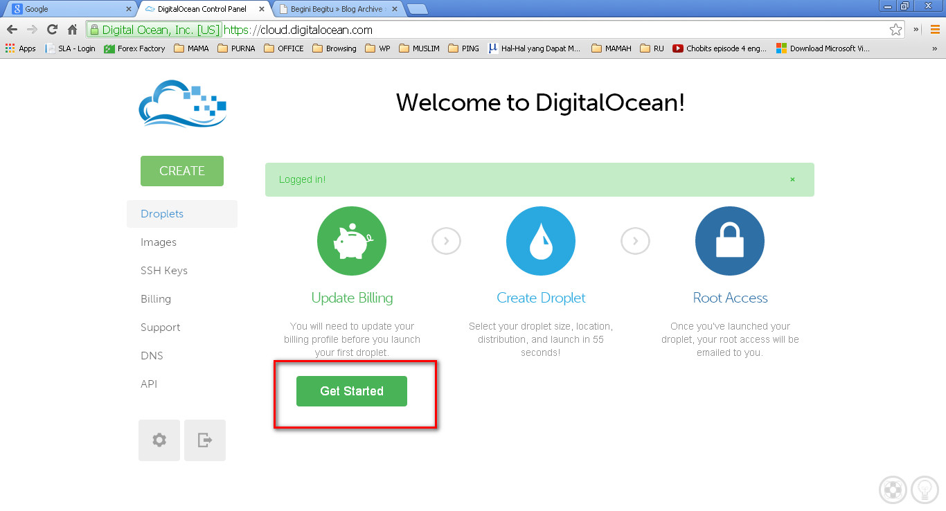Viewport: 946px width, 511px height.
Task: Select SSH Keys in the sidebar
Action: point(164,271)
